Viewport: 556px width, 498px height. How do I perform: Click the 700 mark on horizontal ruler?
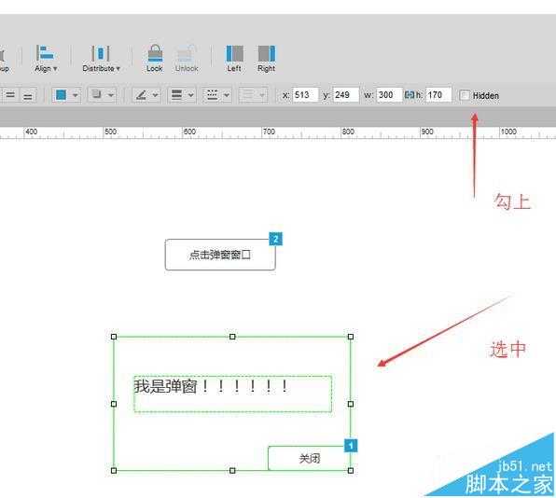pos(269,131)
